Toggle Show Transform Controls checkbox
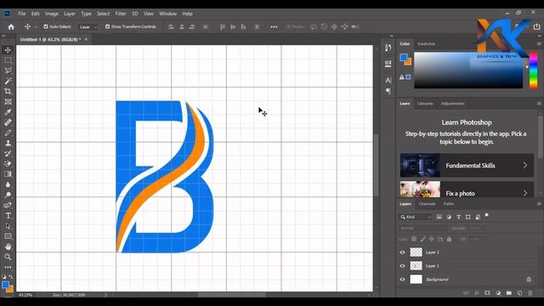Screen dimensions: 544x306 tap(107, 26)
